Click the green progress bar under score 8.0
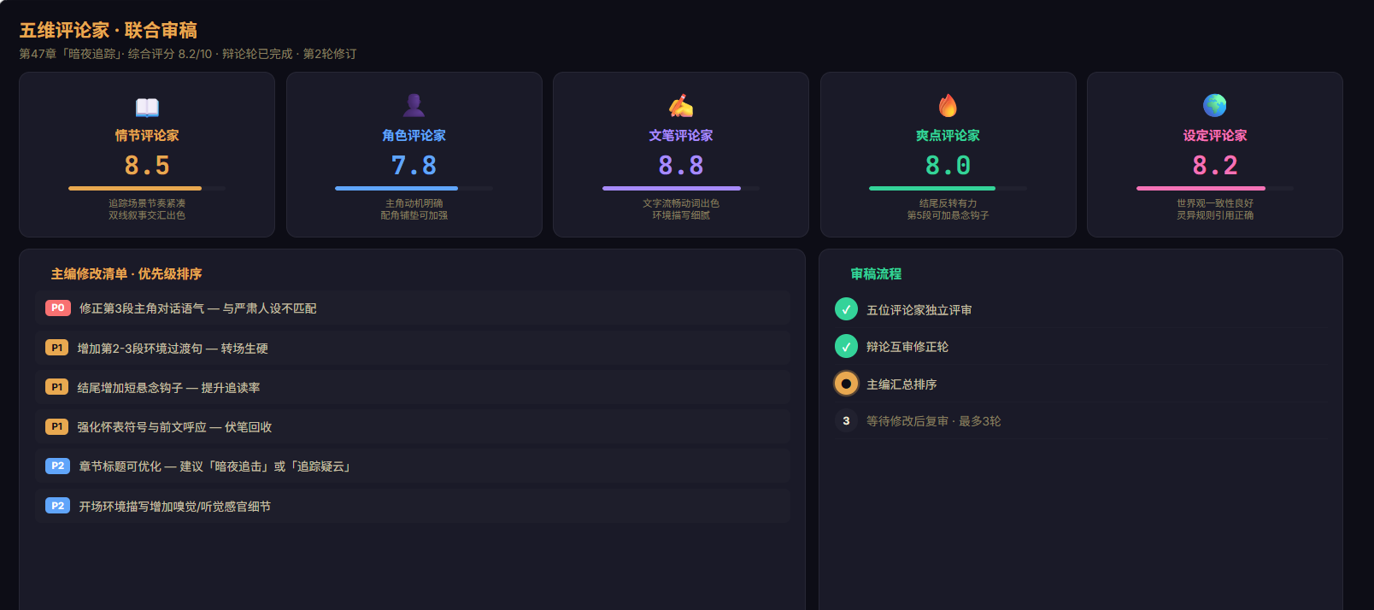 (932, 188)
